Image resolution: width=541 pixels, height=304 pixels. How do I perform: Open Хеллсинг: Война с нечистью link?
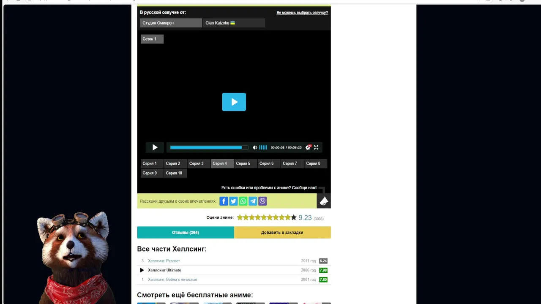click(x=172, y=280)
